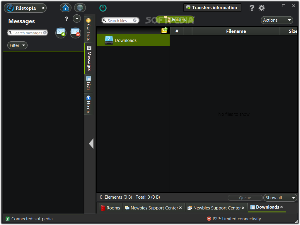
Task: Open the Actions dropdown
Action: tap(277, 20)
